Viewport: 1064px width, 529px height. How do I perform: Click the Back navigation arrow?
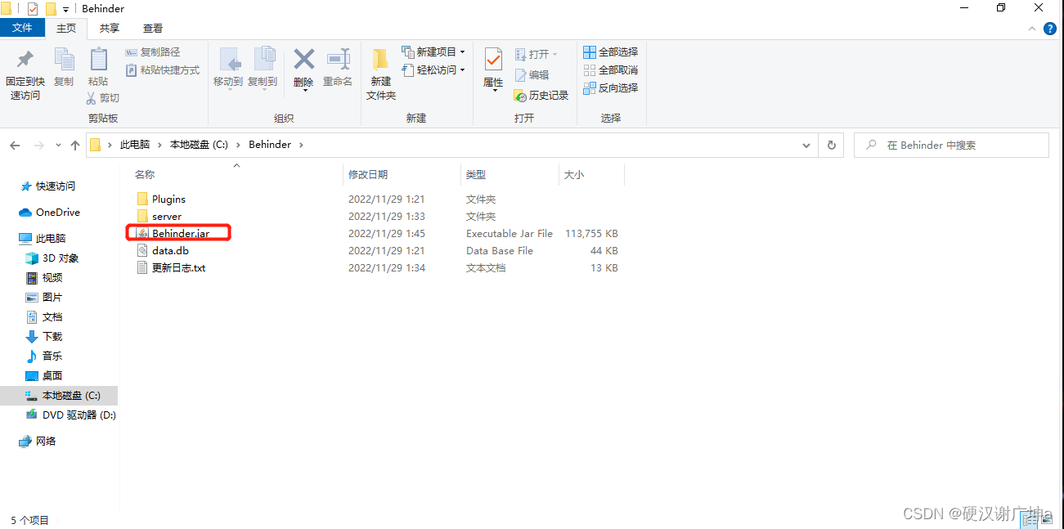(15, 145)
